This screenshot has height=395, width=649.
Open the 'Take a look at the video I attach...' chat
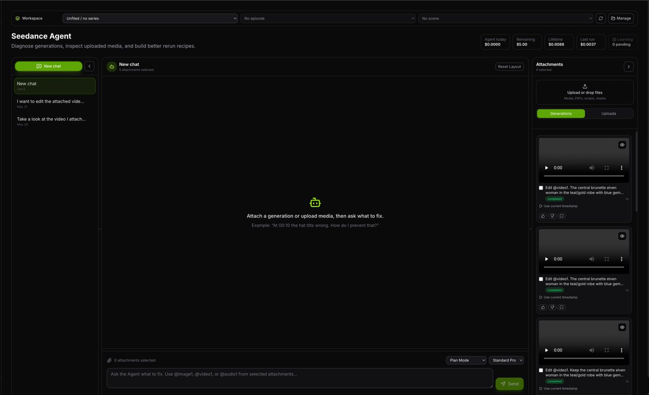pos(55,121)
